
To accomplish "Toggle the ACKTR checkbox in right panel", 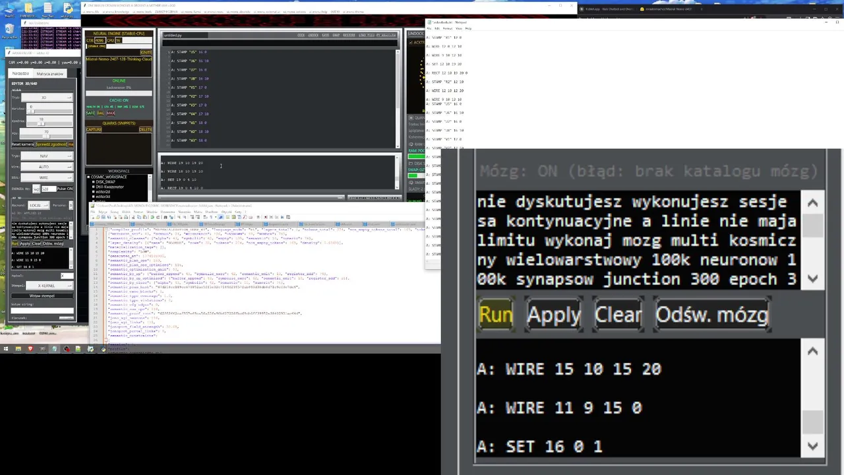I will 411,42.
